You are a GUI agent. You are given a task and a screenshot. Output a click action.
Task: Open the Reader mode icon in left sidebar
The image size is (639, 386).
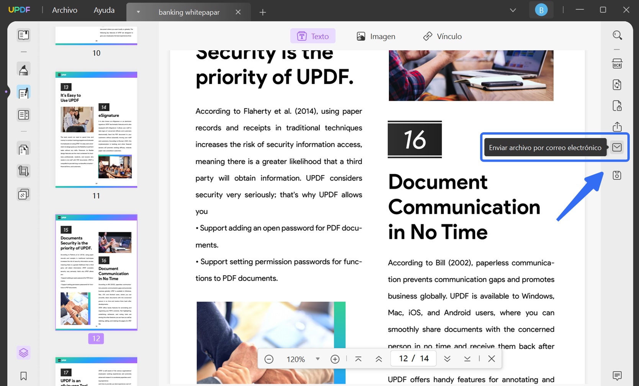point(23,35)
